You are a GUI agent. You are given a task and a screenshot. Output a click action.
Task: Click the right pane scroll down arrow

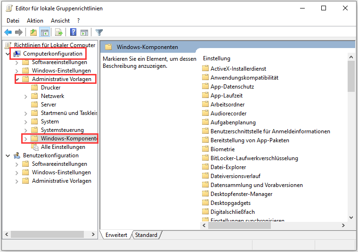(351, 218)
